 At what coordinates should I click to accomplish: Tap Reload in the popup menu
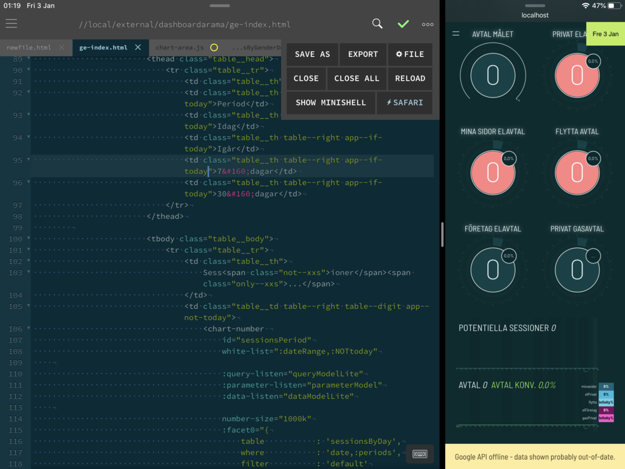tap(410, 79)
